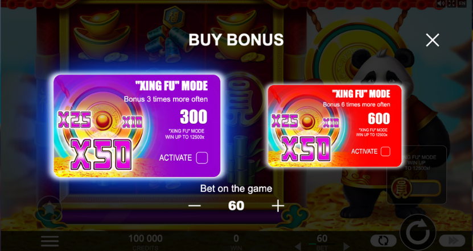Open the autoplay options button
This screenshot has width=473, height=251.
(x=383, y=241)
